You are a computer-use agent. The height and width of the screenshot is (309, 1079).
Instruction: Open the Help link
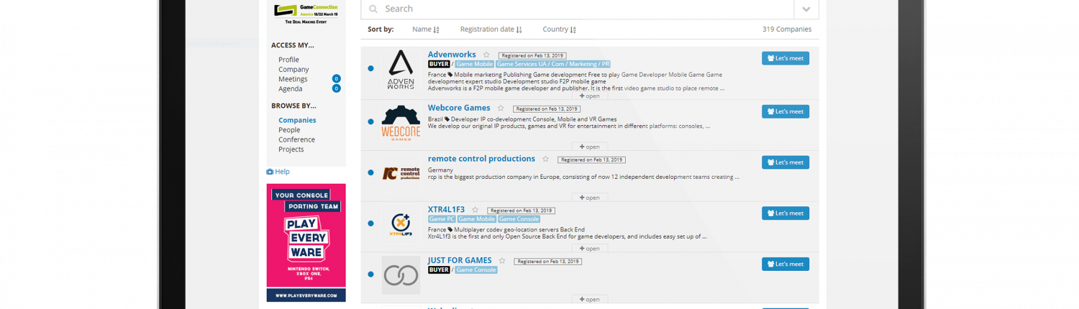point(278,172)
